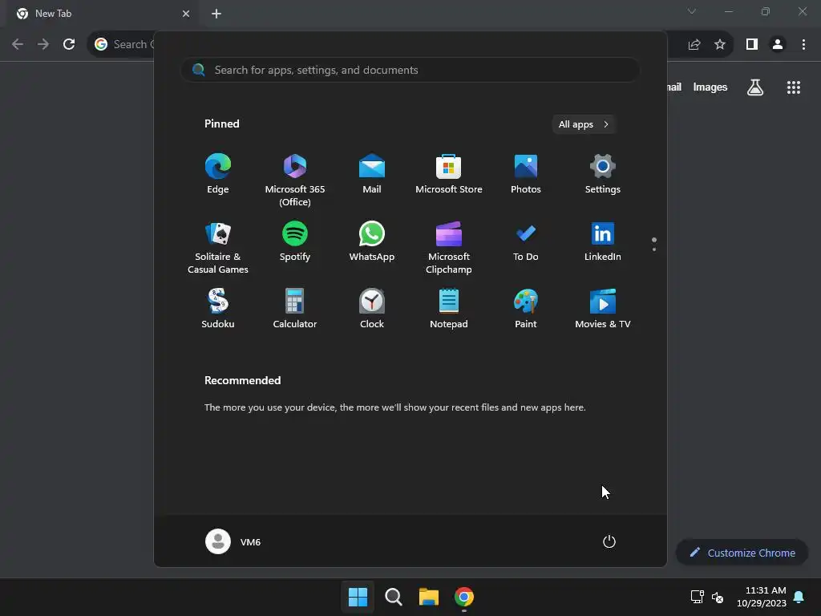Viewport: 821px width, 616px height.
Task: Open the Edge browser from pinned apps
Action: 218,174
